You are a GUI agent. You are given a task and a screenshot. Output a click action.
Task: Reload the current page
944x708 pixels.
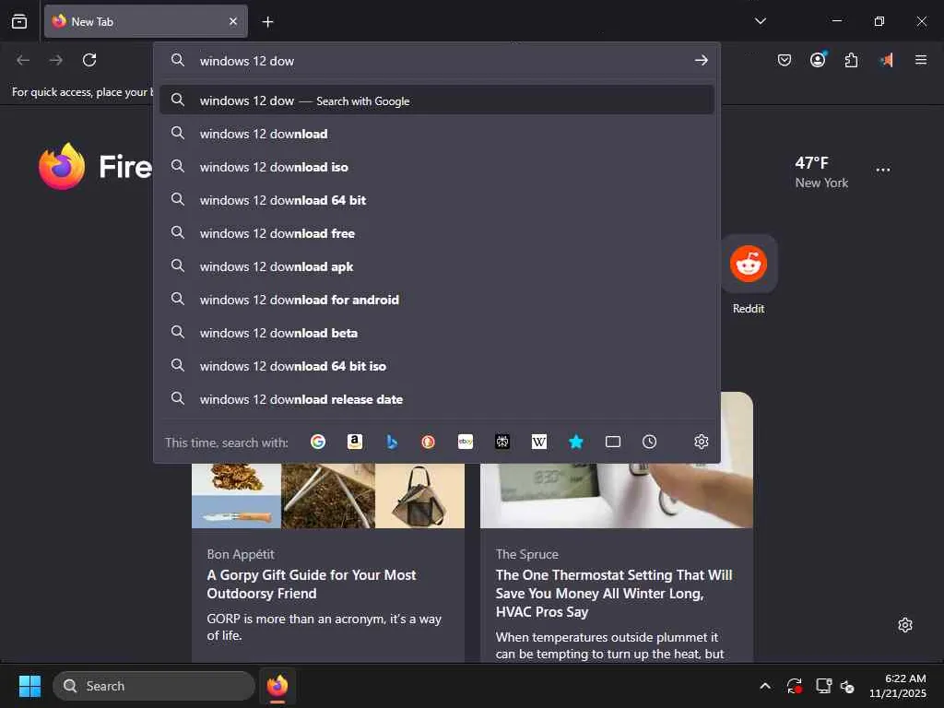pos(89,60)
